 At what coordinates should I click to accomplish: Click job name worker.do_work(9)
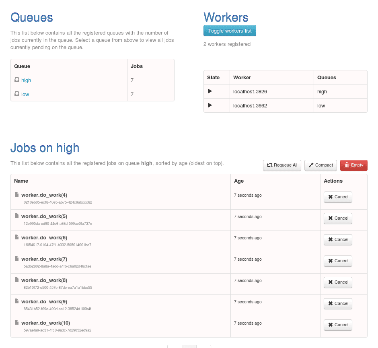click(44, 301)
